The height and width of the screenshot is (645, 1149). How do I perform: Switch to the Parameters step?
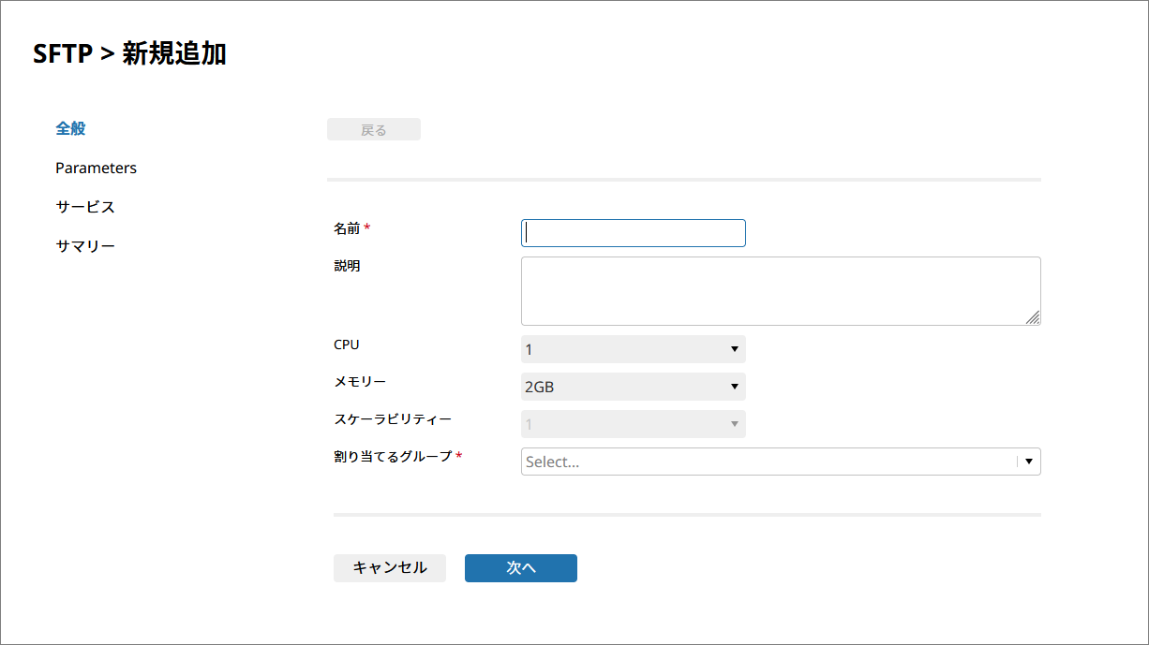click(96, 169)
